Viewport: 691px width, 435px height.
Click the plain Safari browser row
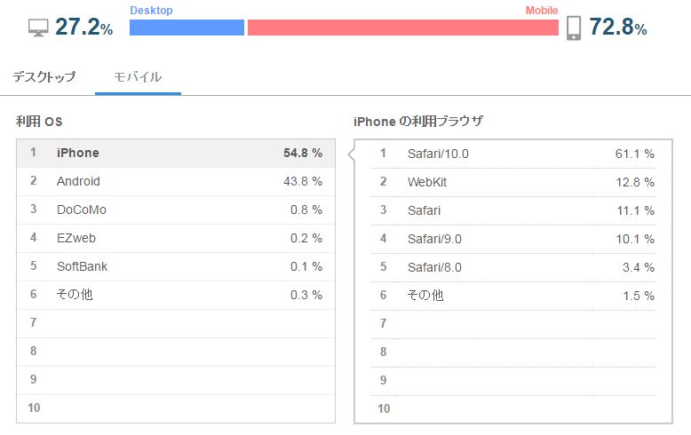(x=515, y=210)
